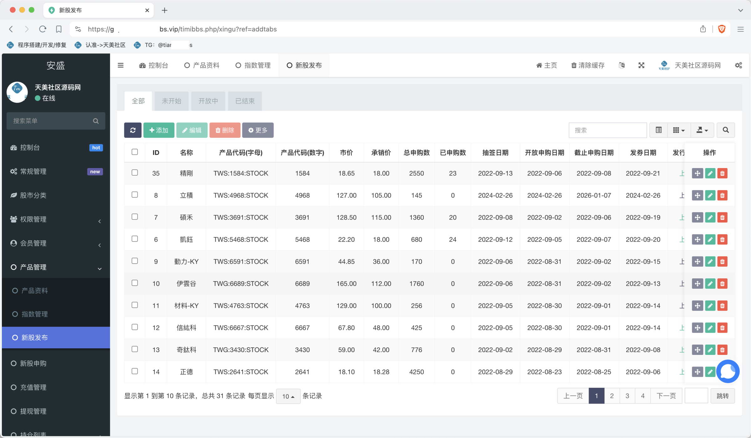
Task: Click the table 搜索 input field
Action: [607, 130]
